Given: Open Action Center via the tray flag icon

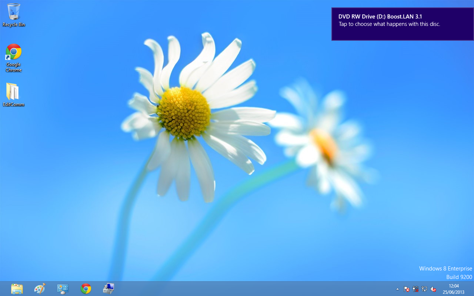Looking at the screenshot, I should (x=406, y=289).
